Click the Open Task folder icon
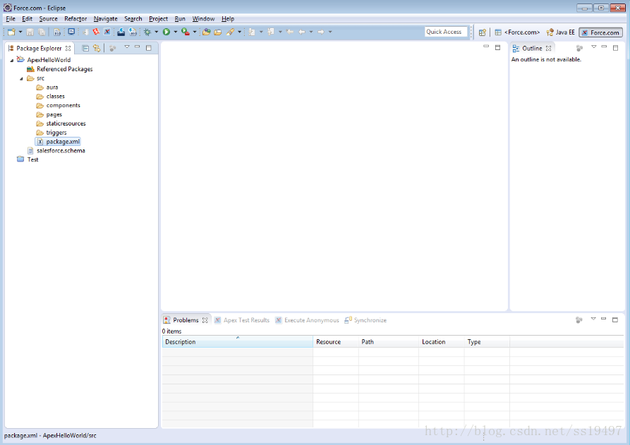This screenshot has height=445, width=630. click(218, 32)
